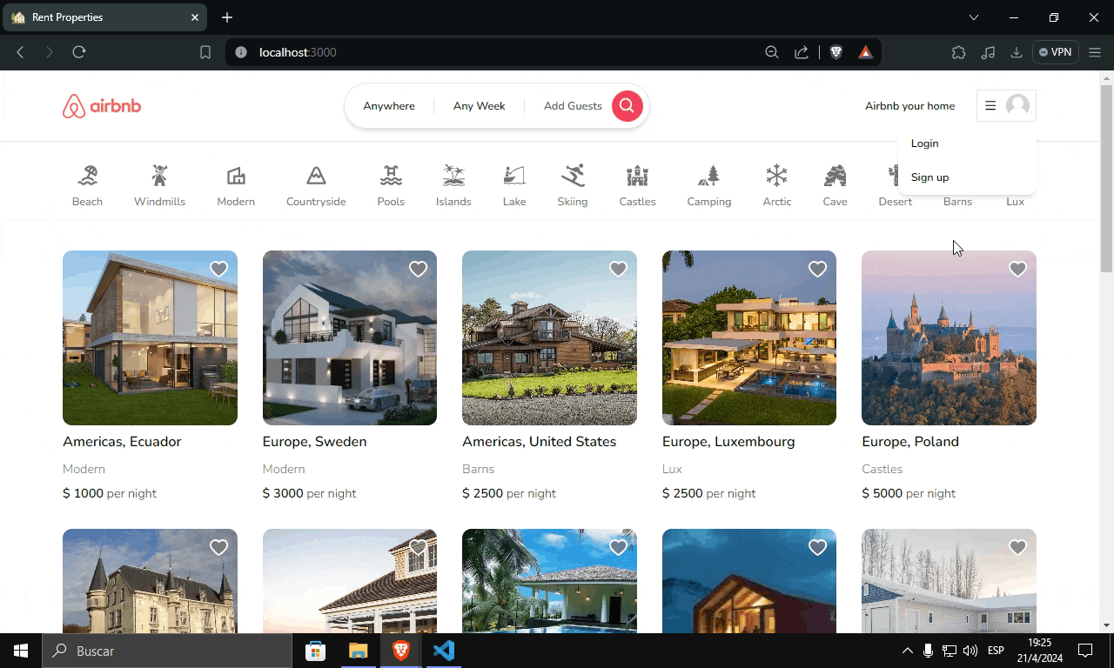Open the Americas, Ecuador listing photo
Image resolution: width=1114 pixels, height=668 pixels.
click(x=150, y=337)
